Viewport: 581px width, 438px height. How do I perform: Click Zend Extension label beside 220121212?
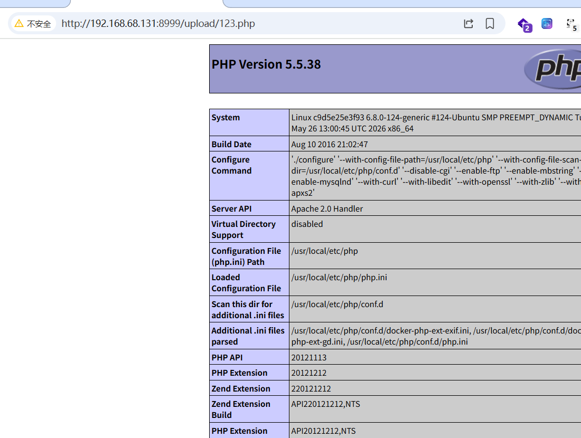click(x=241, y=388)
